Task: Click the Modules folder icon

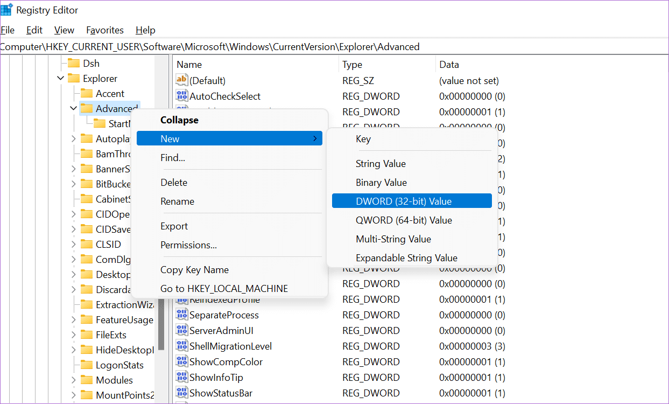Action: coord(87,380)
